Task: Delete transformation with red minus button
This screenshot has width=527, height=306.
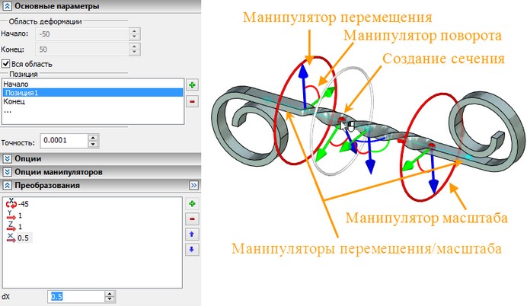Action: 192,219
